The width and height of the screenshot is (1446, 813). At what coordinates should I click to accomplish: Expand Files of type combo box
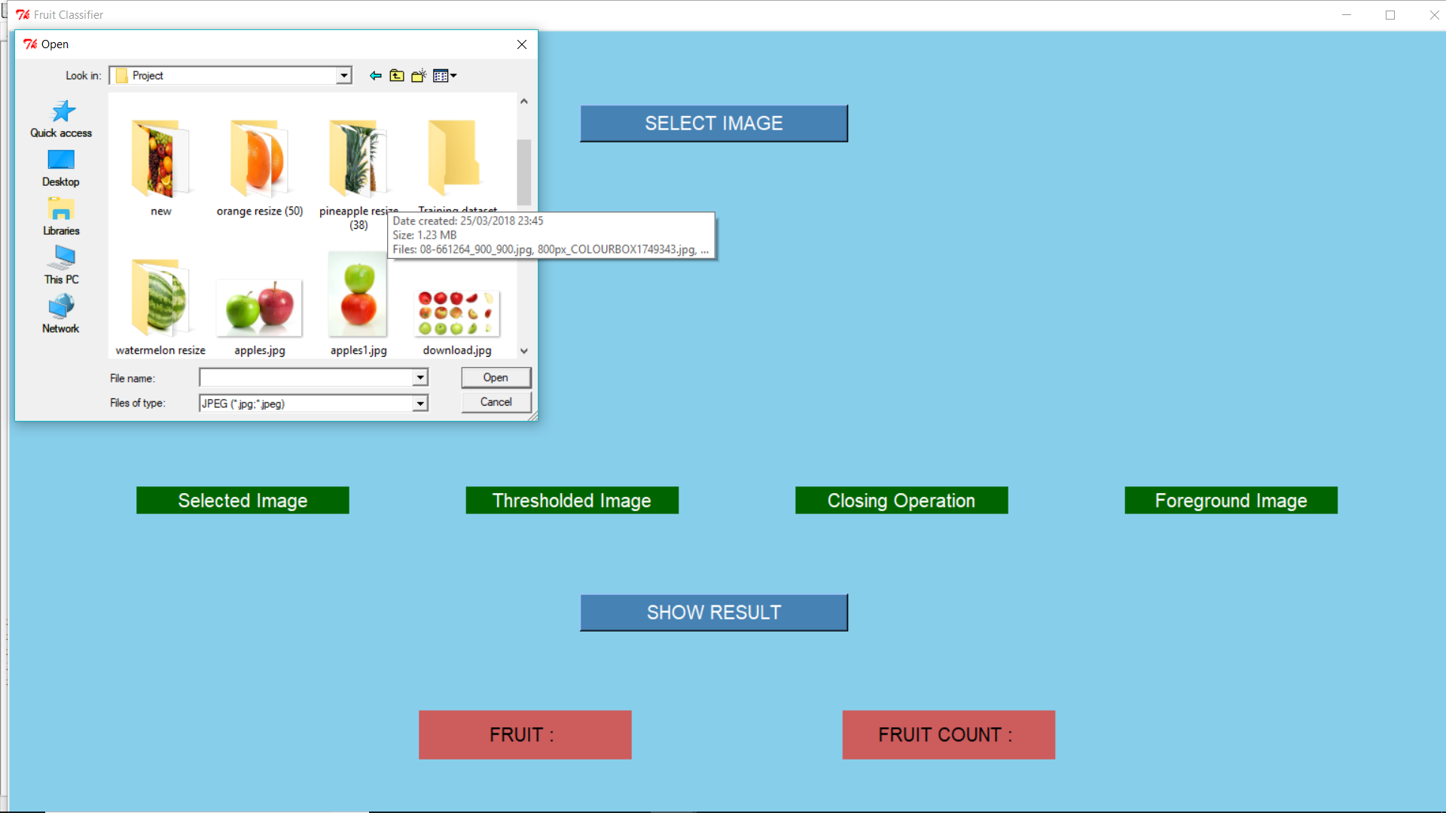point(420,403)
